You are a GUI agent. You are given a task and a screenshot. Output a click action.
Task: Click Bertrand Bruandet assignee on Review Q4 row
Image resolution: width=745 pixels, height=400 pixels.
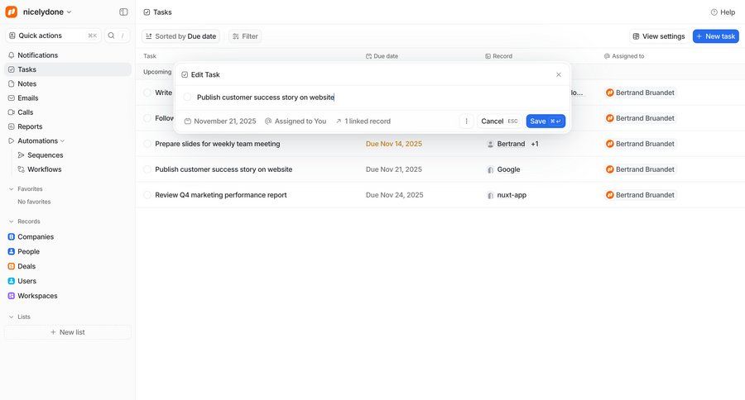[x=640, y=195]
